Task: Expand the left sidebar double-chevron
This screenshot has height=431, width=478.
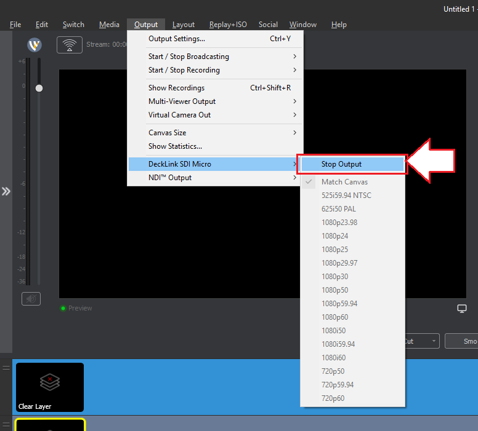Action: [6, 191]
